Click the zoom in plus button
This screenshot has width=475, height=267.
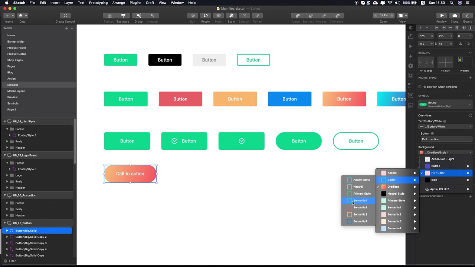[x=392, y=16]
